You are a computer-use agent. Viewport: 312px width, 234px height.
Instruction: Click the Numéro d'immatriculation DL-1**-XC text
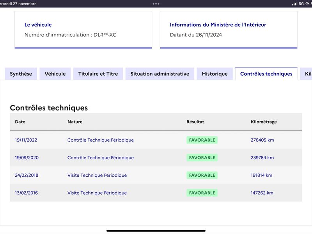pyautogui.click(x=71, y=35)
